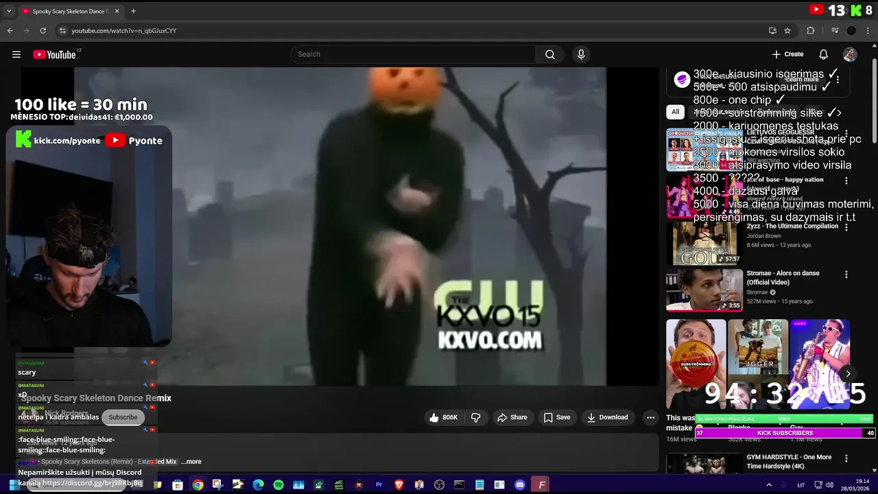Like the video with 806K likes
This screenshot has width=878, height=494.
(x=443, y=417)
